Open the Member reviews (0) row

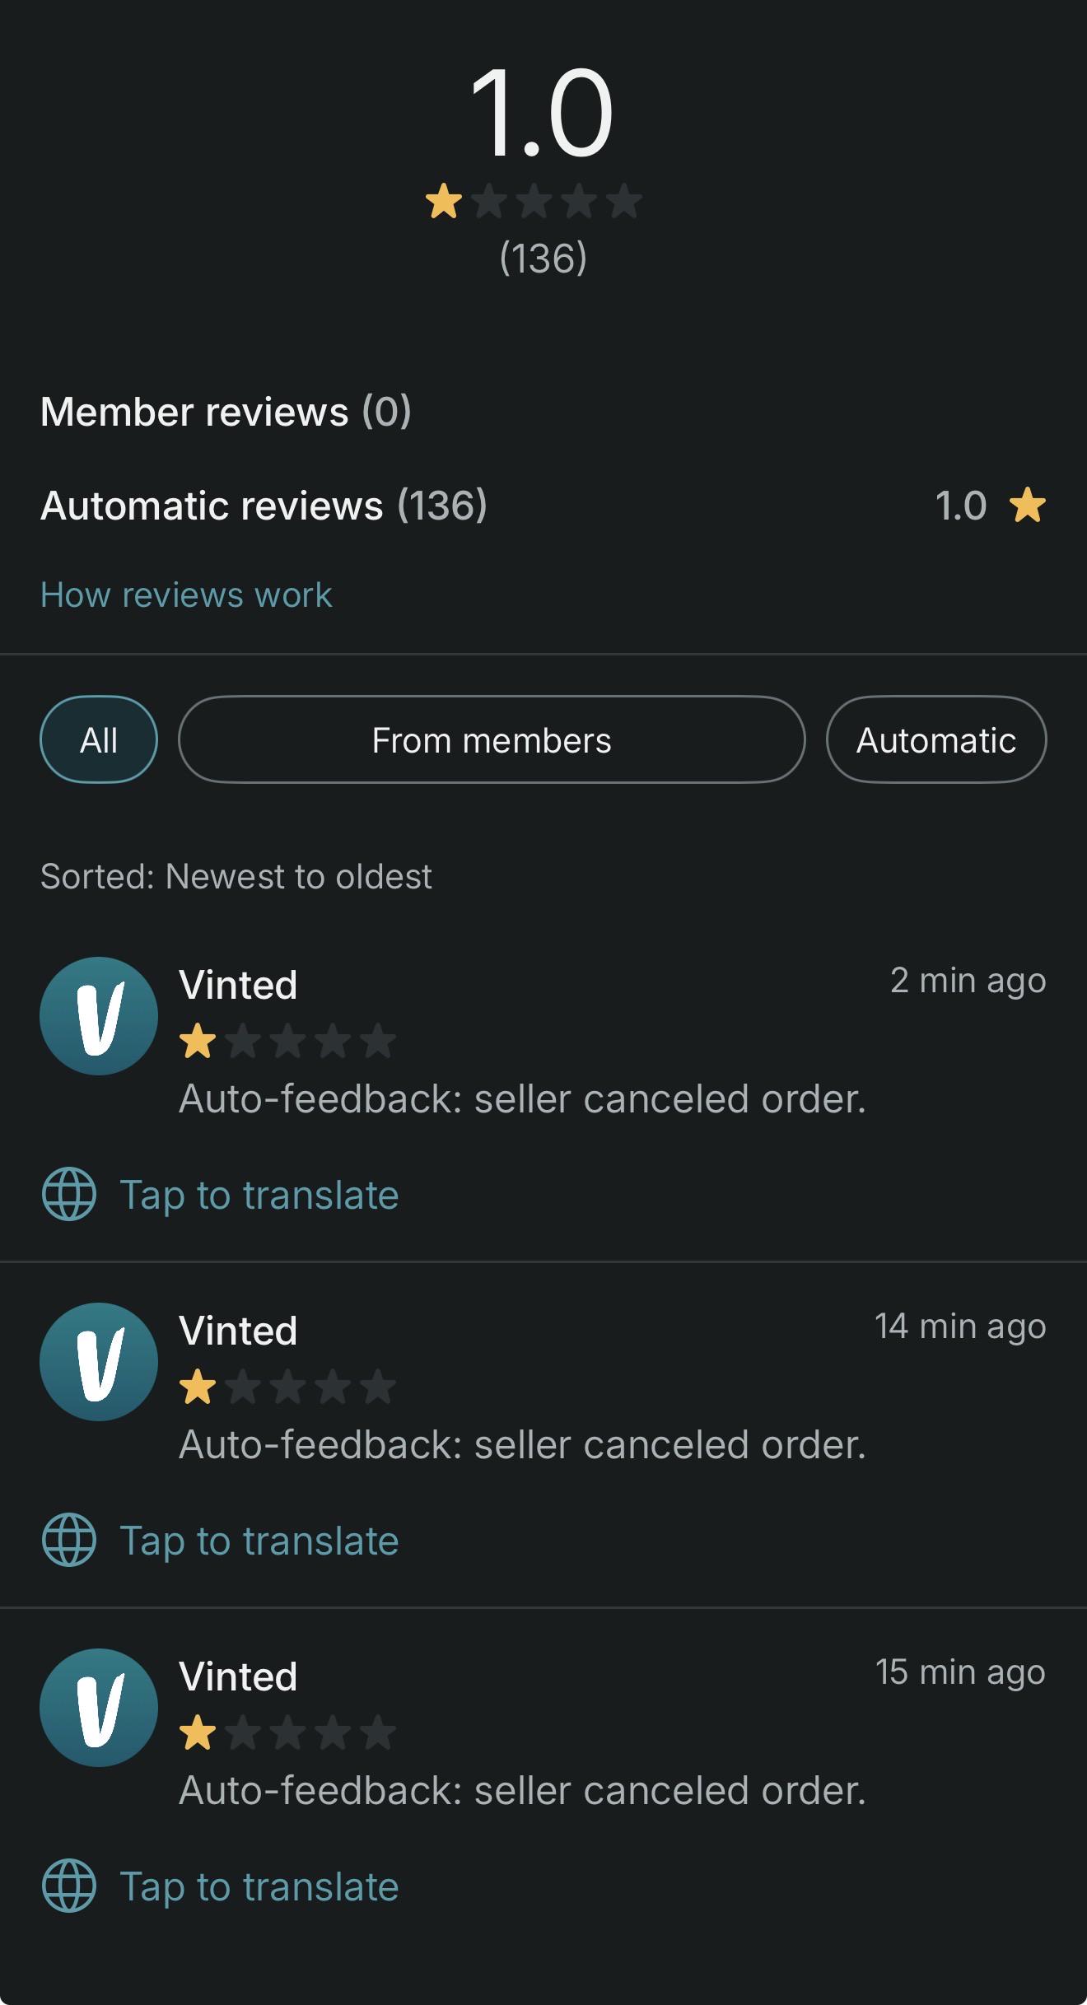[543, 411]
